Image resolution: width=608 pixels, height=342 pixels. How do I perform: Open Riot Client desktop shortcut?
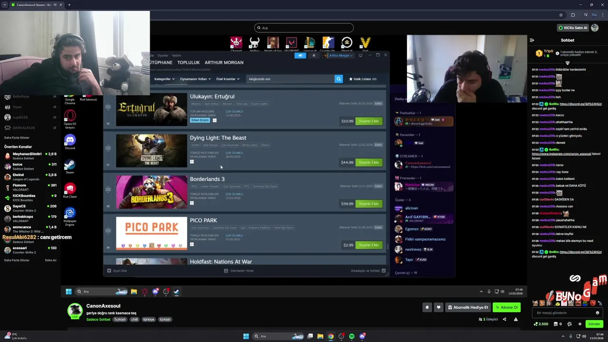coord(70,190)
